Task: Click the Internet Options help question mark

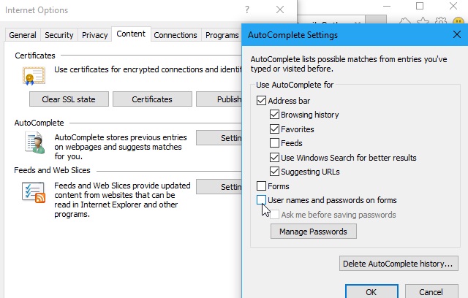Action: 247,9
